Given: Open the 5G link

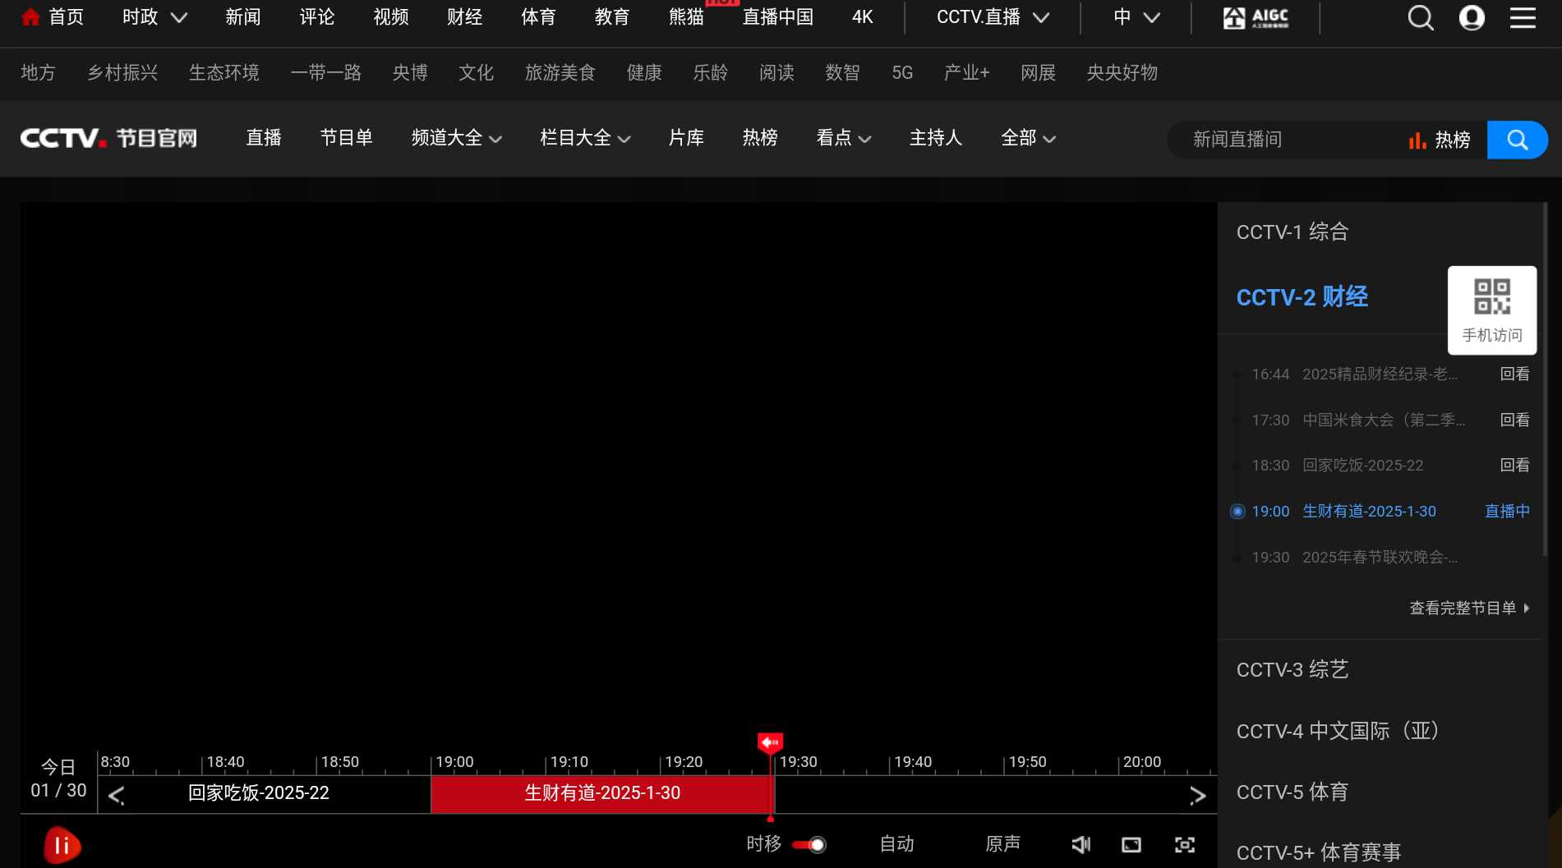Looking at the screenshot, I should click(x=902, y=73).
